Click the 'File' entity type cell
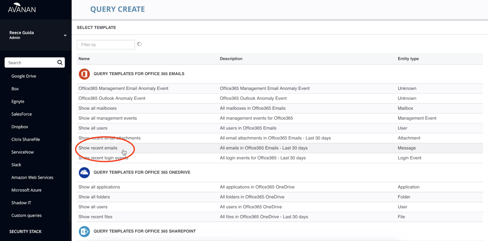This screenshot has width=488, height=241. (x=401, y=217)
